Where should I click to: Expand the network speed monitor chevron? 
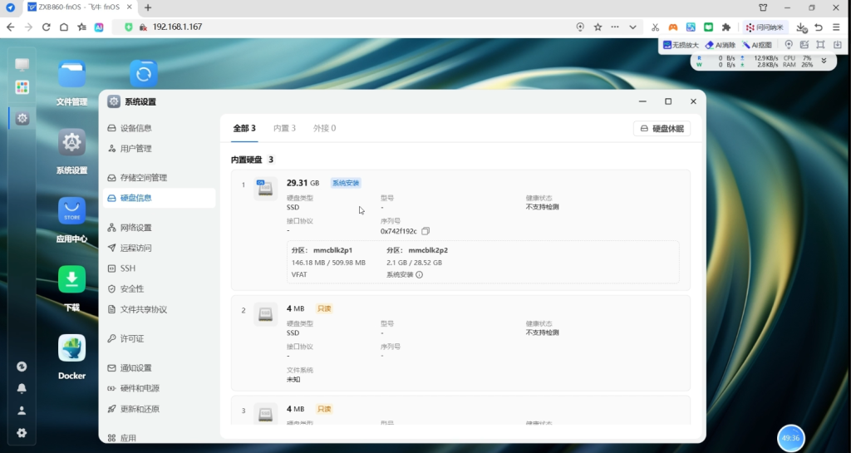coord(824,61)
